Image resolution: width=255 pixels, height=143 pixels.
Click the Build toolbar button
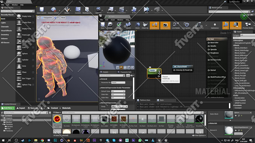click(134, 10)
